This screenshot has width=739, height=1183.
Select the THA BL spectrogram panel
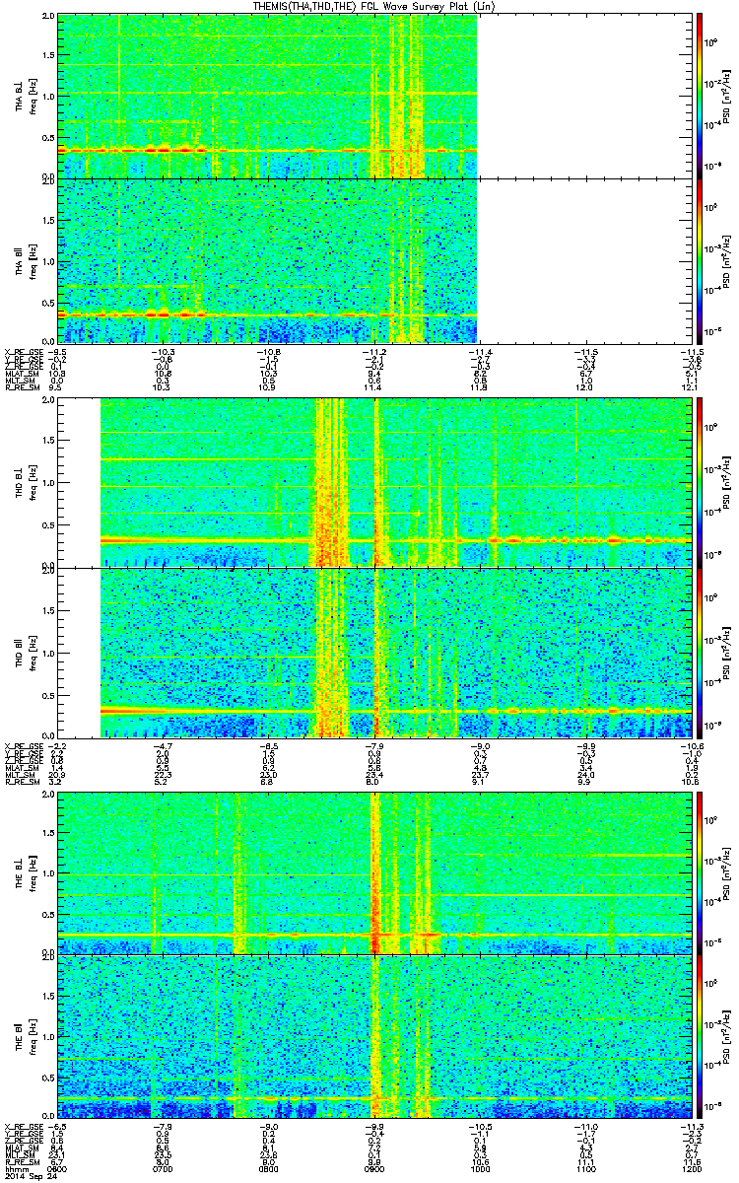(372, 96)
